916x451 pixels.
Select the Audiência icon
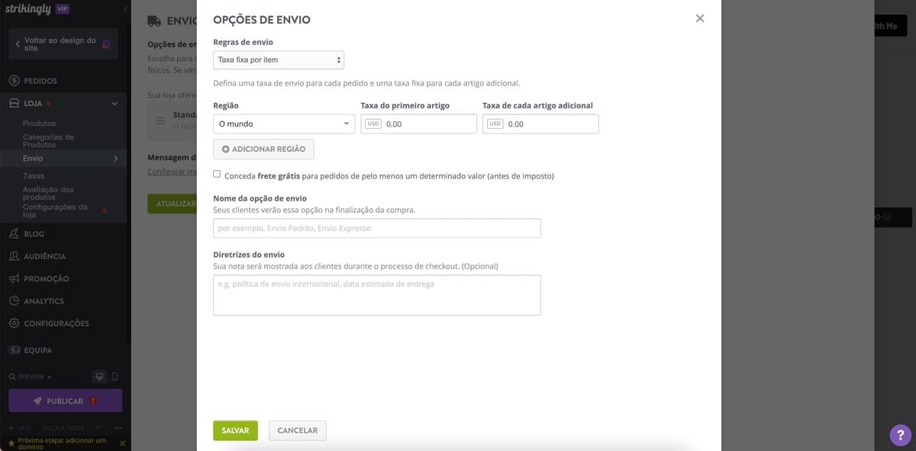point(12,255)
